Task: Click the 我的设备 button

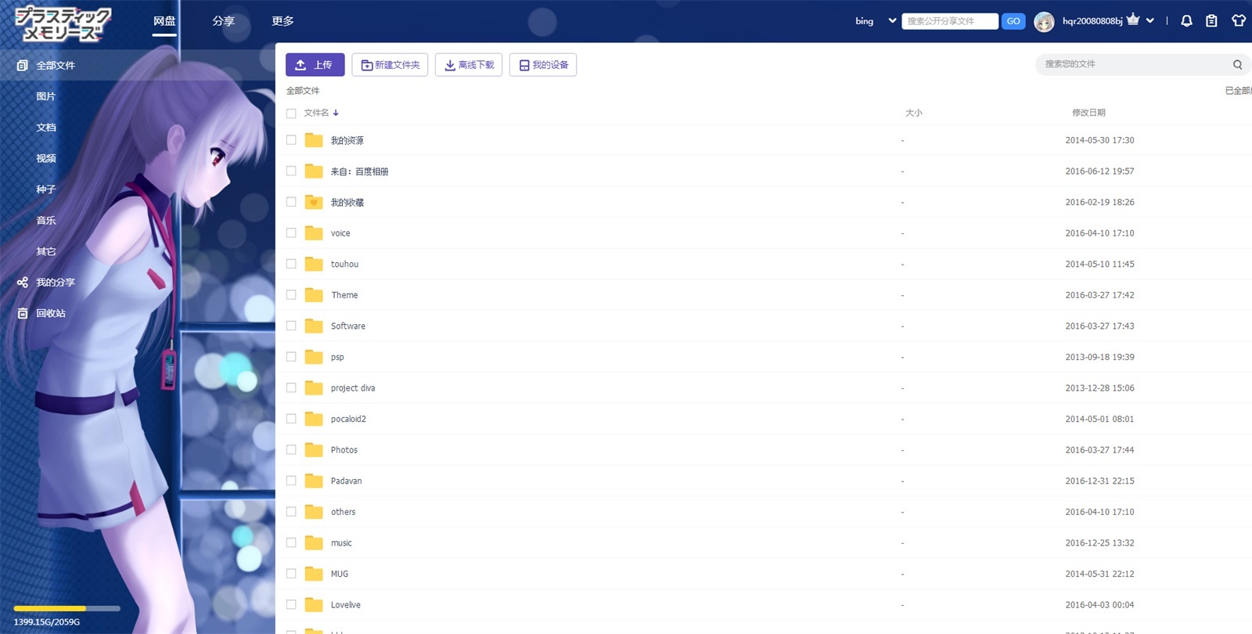Action: coord(543,65)
